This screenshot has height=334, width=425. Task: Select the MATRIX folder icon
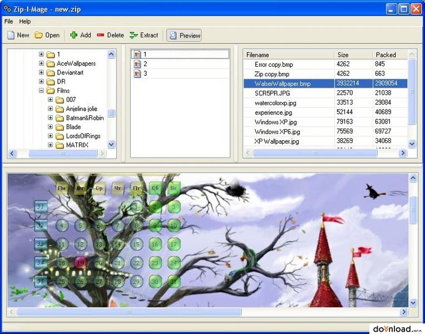[x=60, y=145]
